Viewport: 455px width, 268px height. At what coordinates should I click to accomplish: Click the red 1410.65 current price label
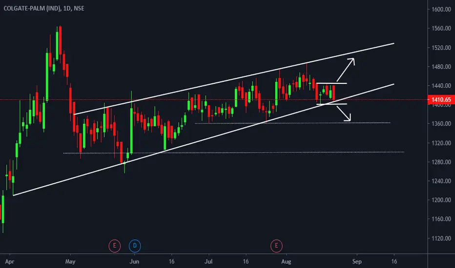[441, 100]
